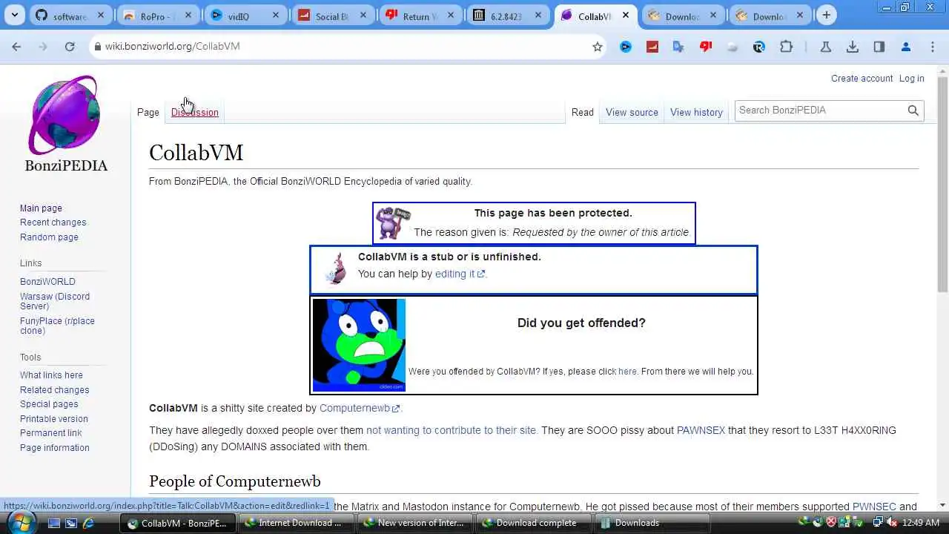Open the FunyPlace (r/place clone) link
The width and height of the screenshot is (949, 534).
point(57,326)
